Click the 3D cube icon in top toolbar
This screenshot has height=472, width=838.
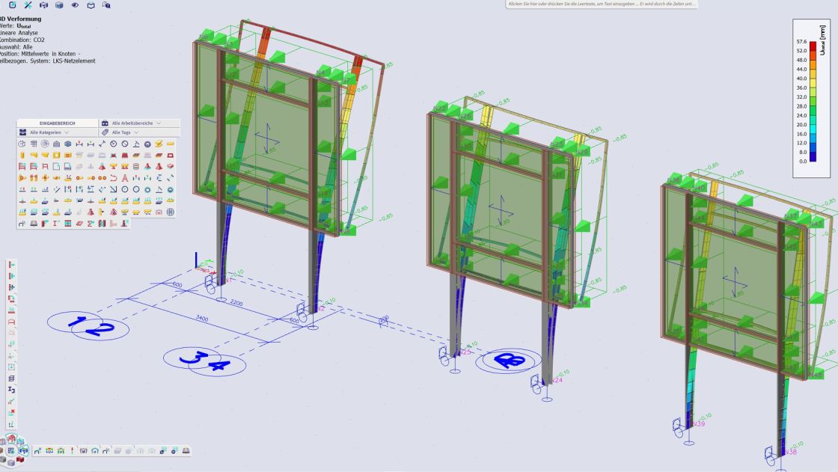(59, 4)
